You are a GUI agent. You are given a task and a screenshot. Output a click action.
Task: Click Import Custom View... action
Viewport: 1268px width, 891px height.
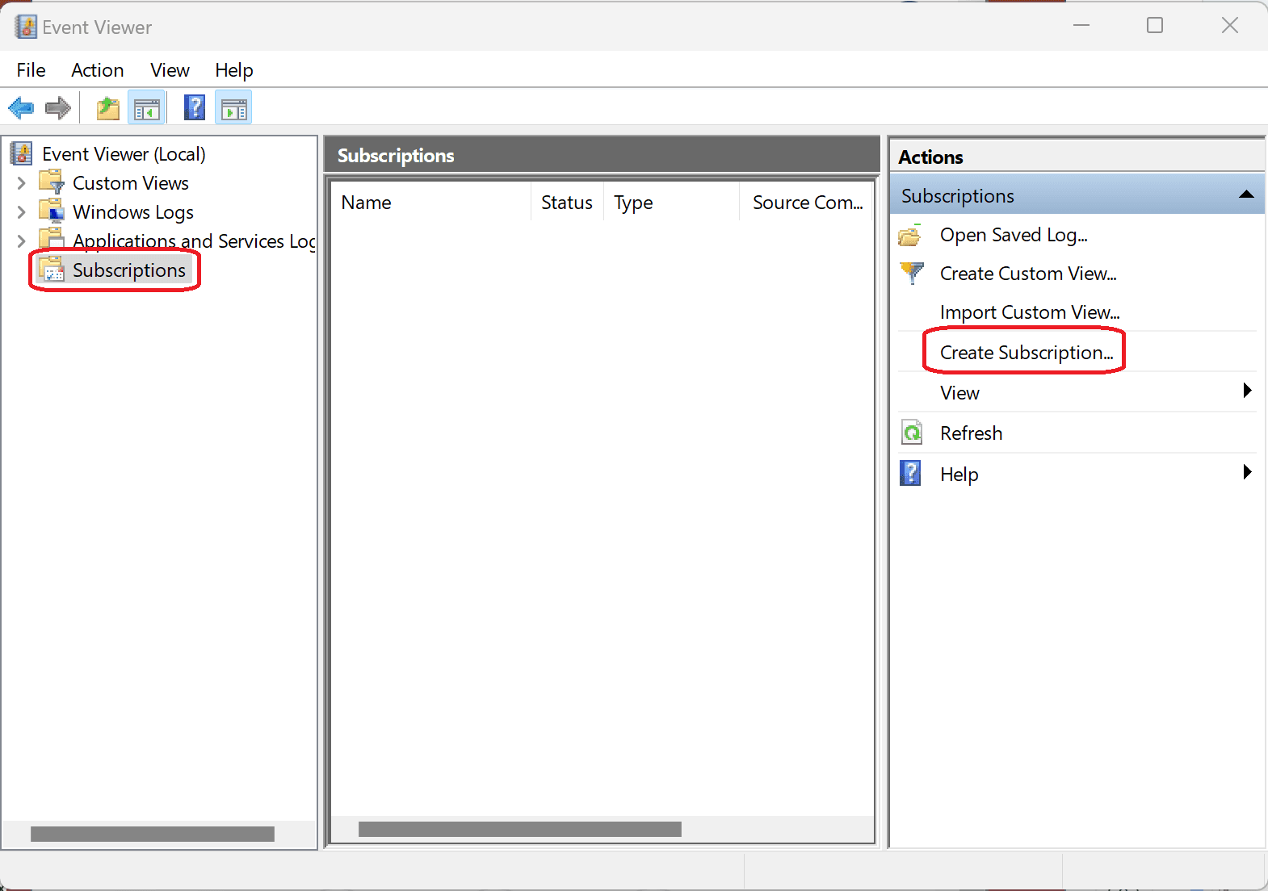click(1030, 312)
